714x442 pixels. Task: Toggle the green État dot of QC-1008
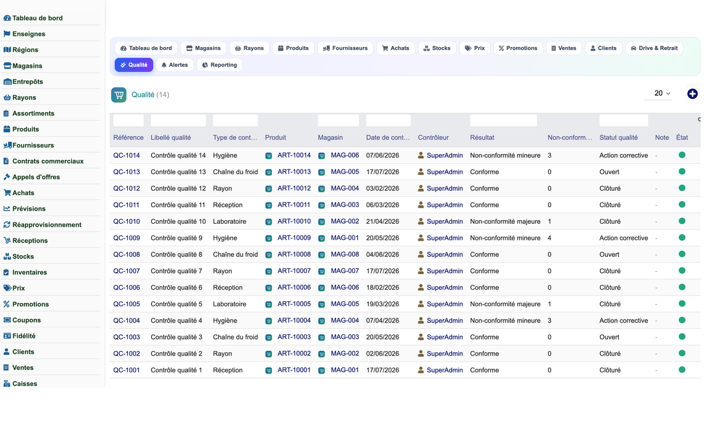(682, 254)
